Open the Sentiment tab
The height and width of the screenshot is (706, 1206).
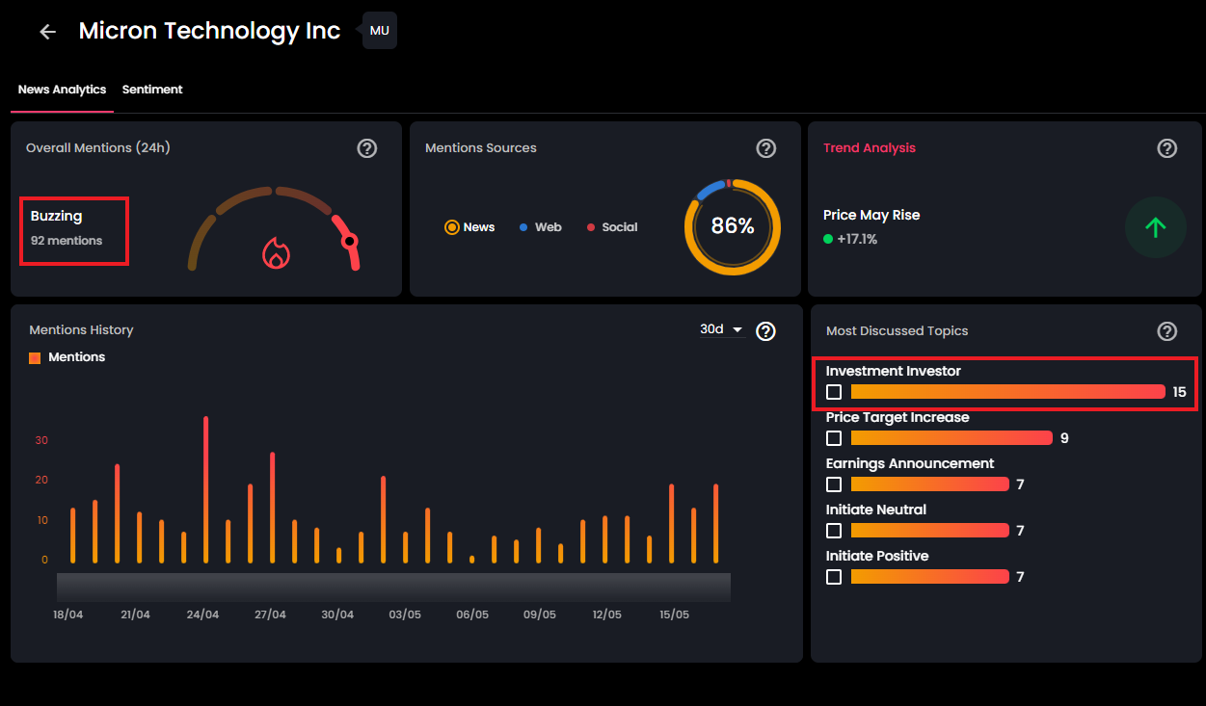[152, 90]
